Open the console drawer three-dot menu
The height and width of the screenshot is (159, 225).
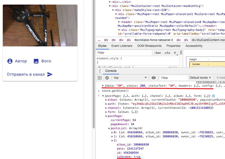pos(100,71)
